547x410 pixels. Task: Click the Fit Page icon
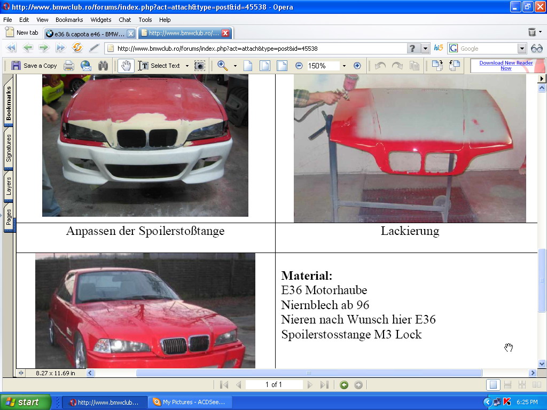(x=265, y=66)
